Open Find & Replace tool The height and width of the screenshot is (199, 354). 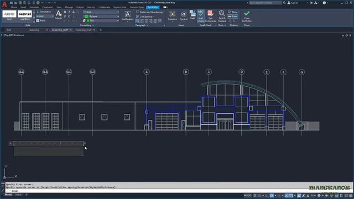pyautogui.click(x=222, y=16)
